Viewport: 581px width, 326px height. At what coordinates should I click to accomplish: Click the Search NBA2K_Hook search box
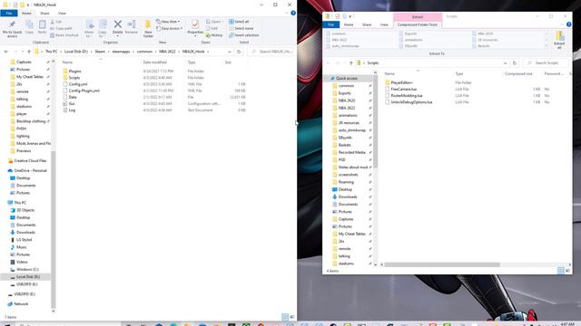tap(271, 52)
